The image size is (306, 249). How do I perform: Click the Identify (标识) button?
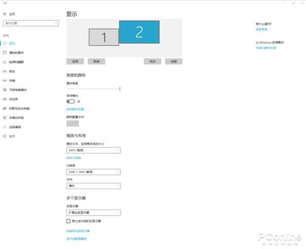[x=152, y=61]
